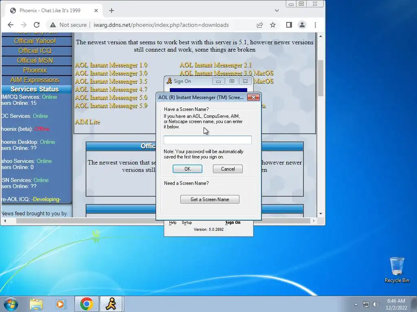
Task: Click the page's vertical scrollbar down arrow
Action: [321, 214]
